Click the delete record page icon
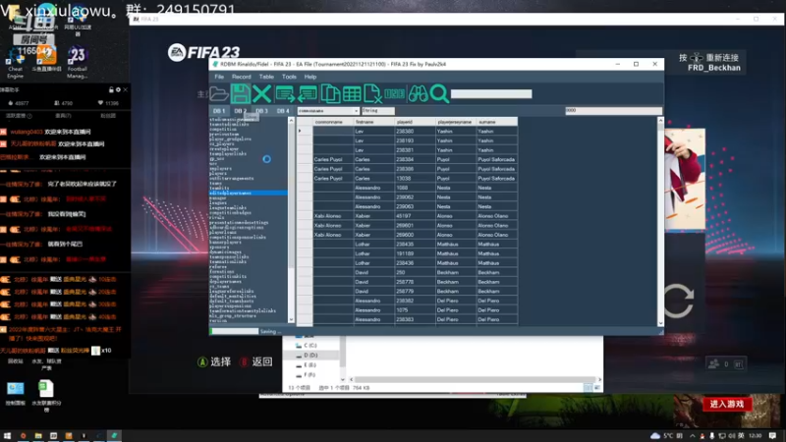This screenshot has width=786, height=442. (372, 93)
